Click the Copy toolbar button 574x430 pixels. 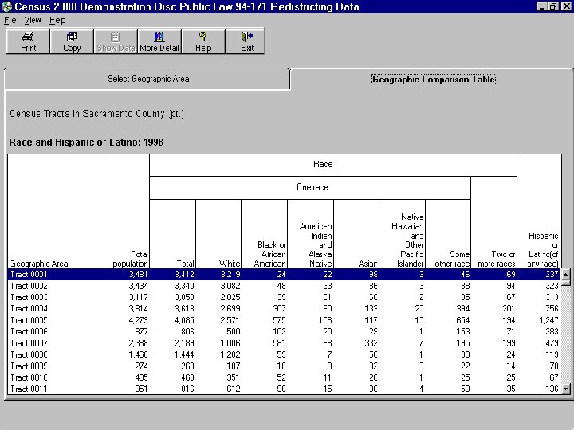click(x=72, y=41)
